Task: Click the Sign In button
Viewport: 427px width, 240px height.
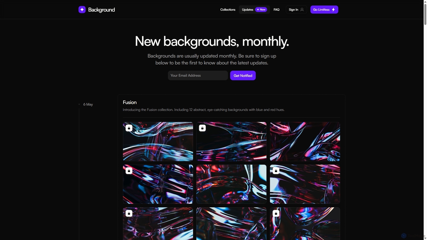Action: [x=296, y=10]
